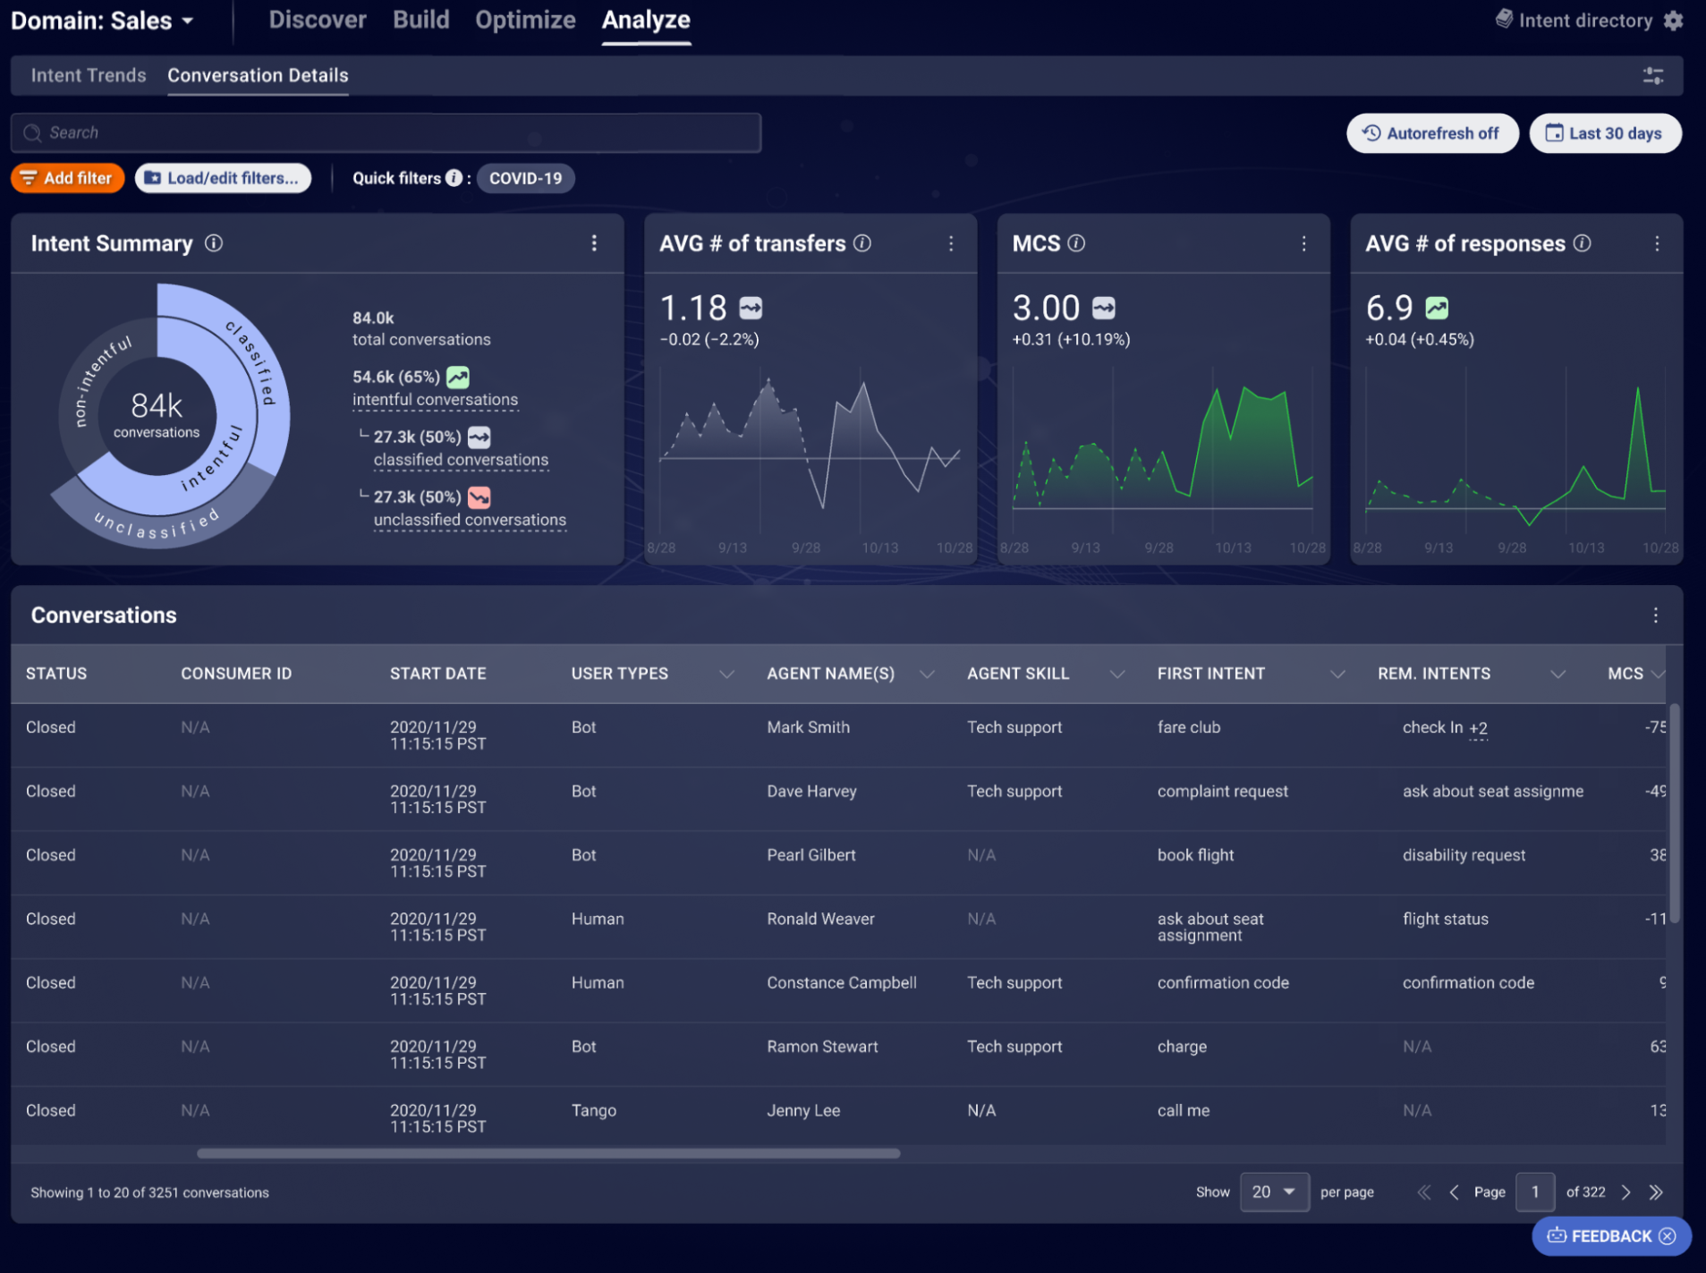Jump to the last page of conversations
1706x1273 pixels.
(x=1656, y=1192)
